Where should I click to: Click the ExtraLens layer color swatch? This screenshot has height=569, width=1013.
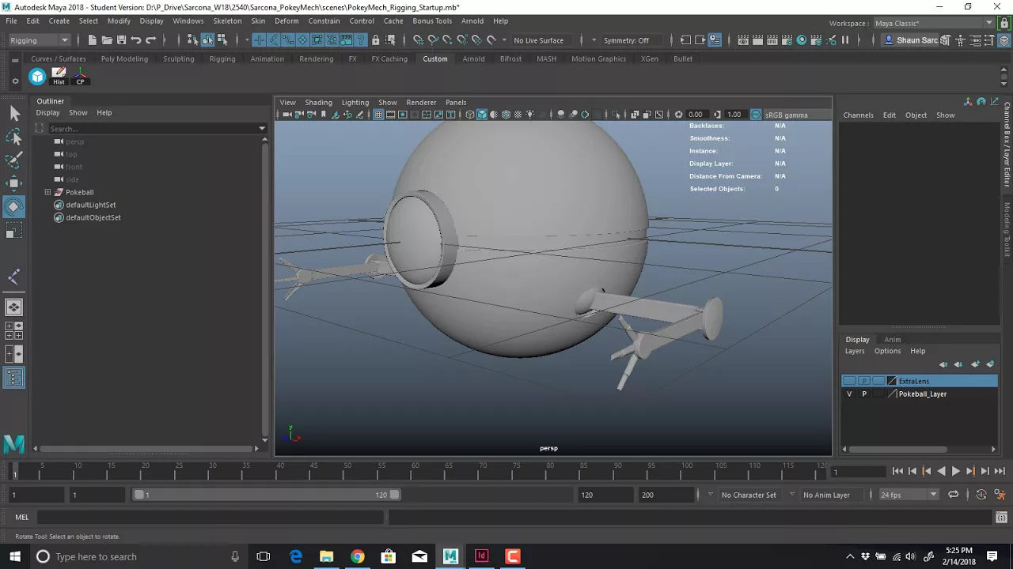click(892, 381)
